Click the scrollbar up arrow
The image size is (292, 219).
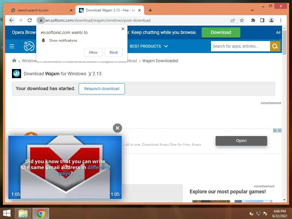pyautogui.click(x=284, y=28)
